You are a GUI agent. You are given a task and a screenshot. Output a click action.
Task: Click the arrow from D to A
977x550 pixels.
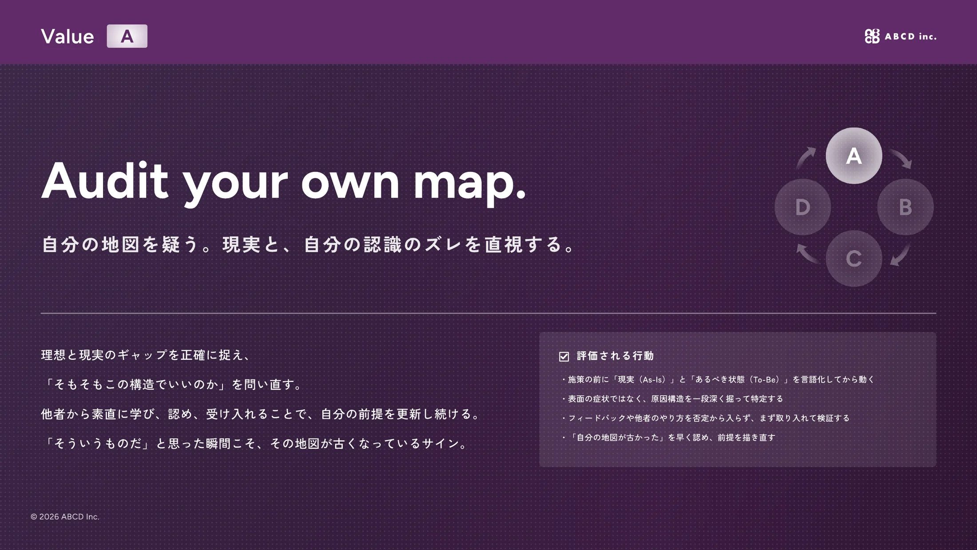click(x=806, y=158)
